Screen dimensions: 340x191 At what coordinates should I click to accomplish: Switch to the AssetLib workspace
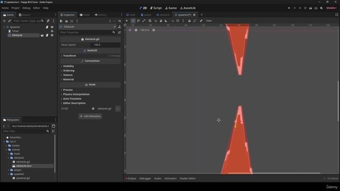pyautogui.click(x=188, y=8)
